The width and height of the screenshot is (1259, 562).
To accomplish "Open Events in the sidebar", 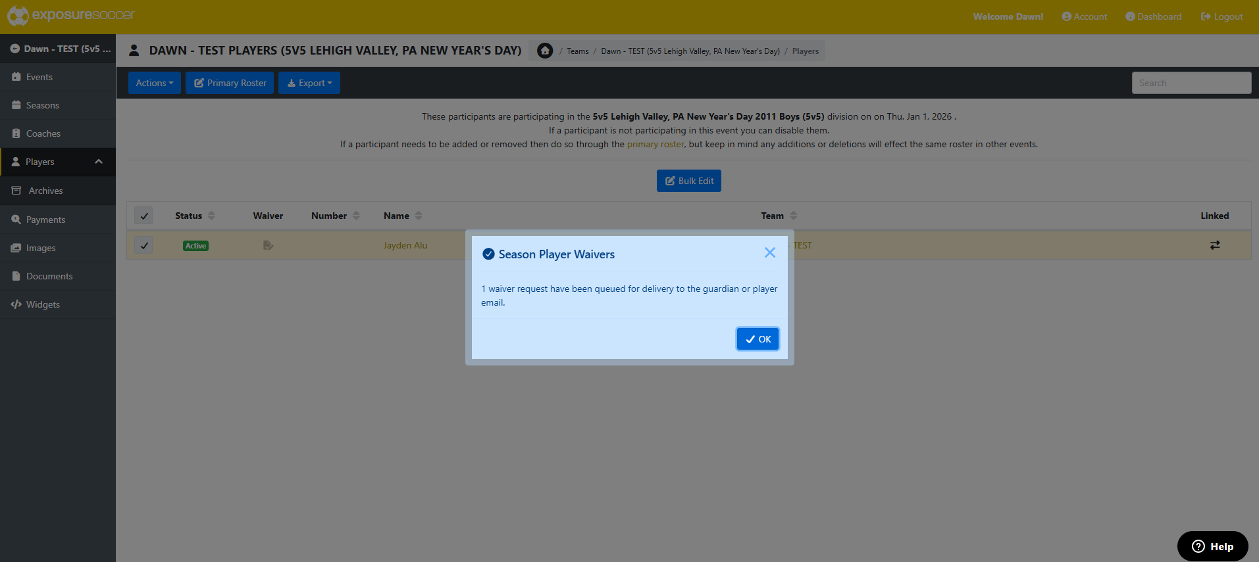I will [58, 77].
